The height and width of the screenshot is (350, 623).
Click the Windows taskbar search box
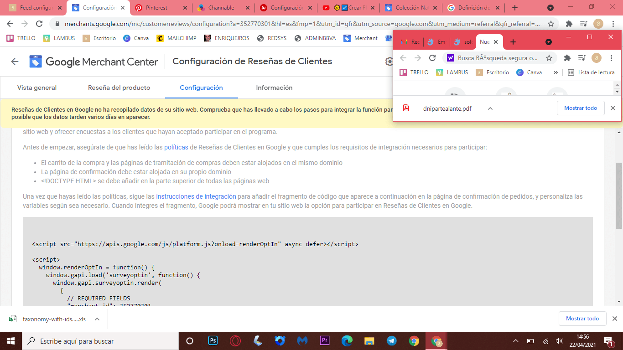pyautogui.click(x=100, y=341)
